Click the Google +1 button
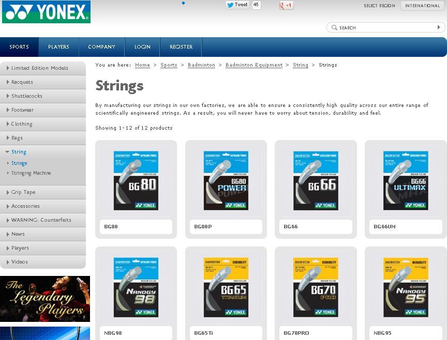The image size is (447, 340). click(286, 5)
